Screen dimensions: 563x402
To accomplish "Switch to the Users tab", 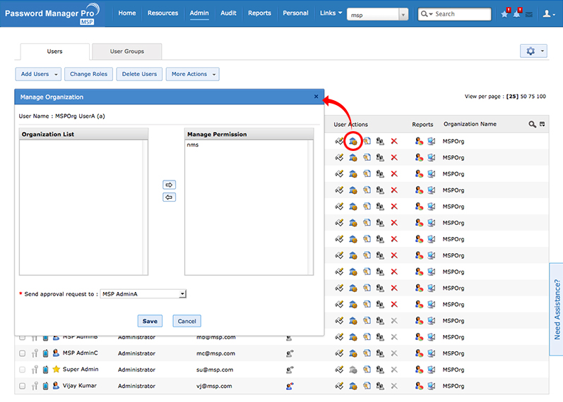I will [54, 51].
